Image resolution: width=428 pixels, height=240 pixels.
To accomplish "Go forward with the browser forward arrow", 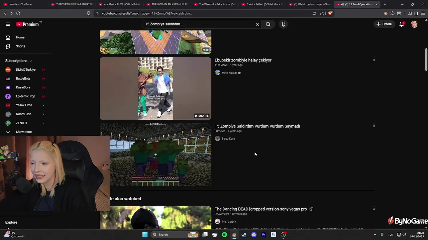I will [11, 13].
